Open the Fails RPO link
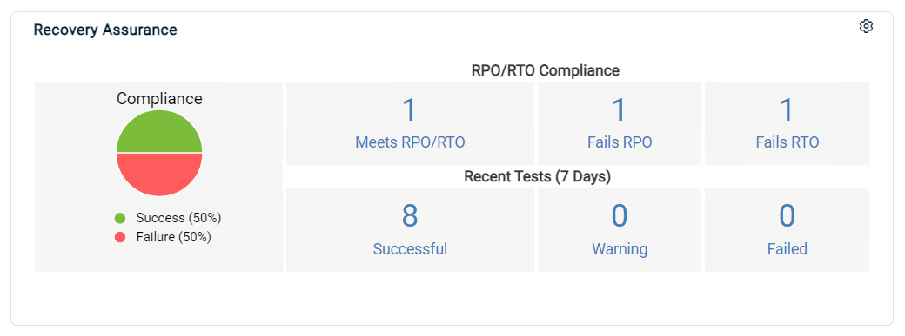This screenshot has width=905, height=336. click(620, 142)
